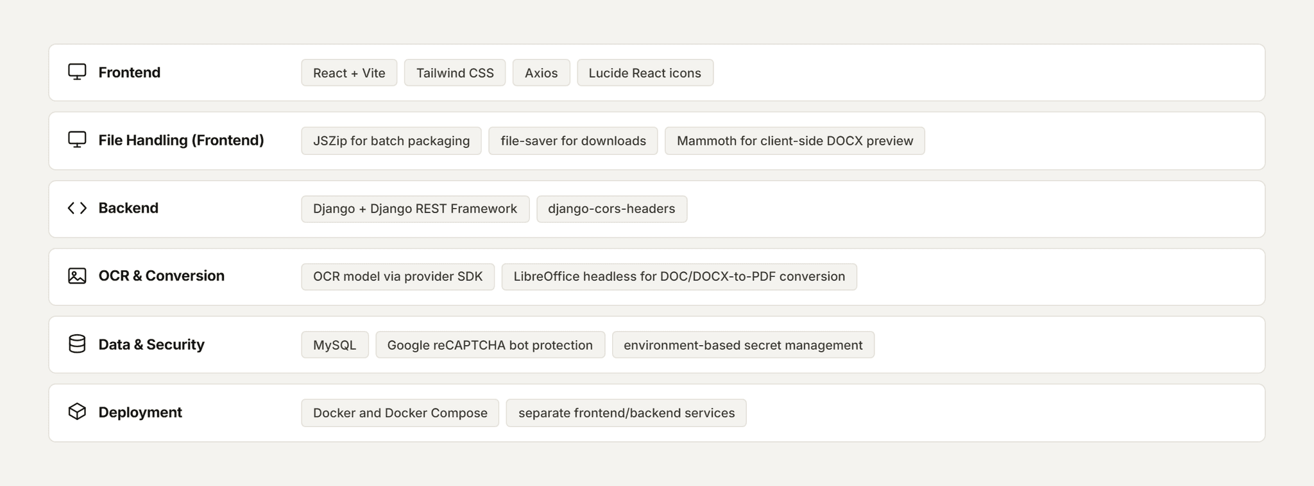The height and width of the screenshot is (486, 1314).
Task: Click the Django + Django REST Framework tag
Action: tap(415, 209)
